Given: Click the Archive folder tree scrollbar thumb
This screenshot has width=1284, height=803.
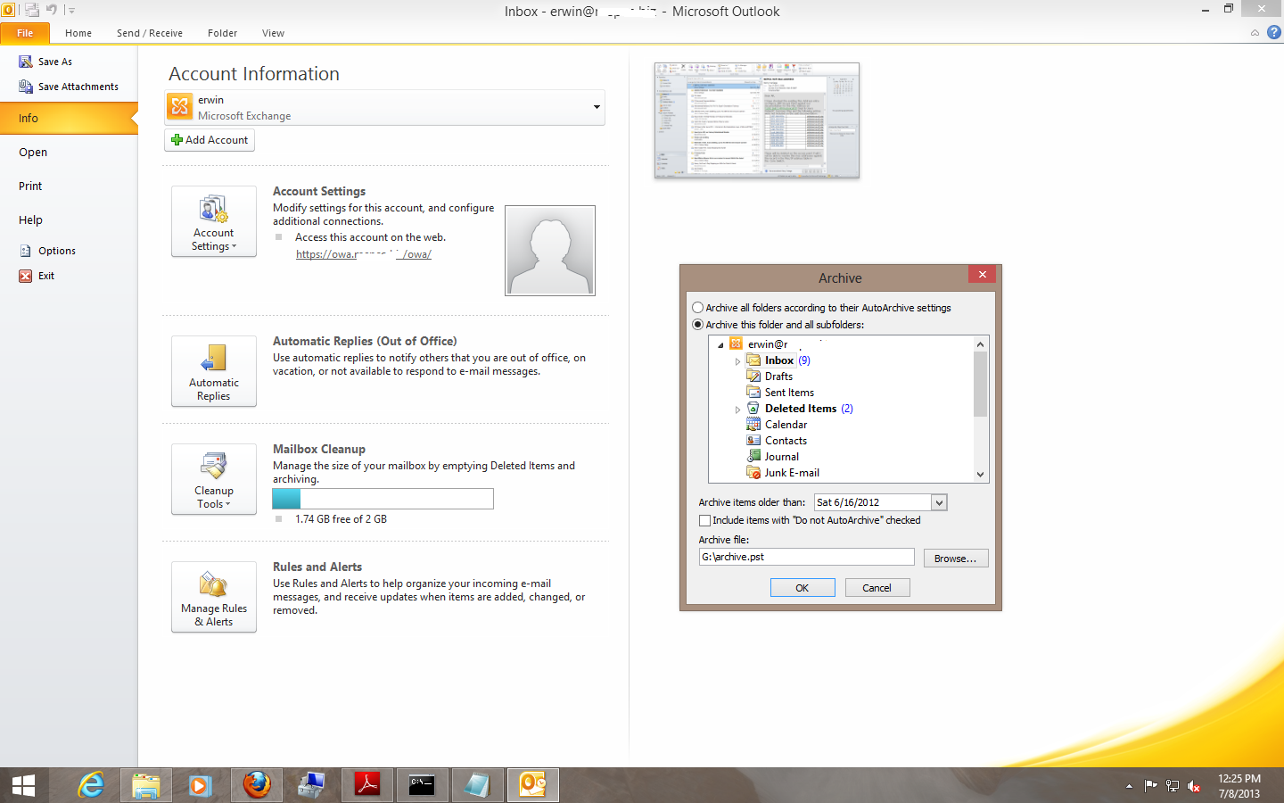Looking at the screenshot, I should pyautogui.click(x=980, y=384).
